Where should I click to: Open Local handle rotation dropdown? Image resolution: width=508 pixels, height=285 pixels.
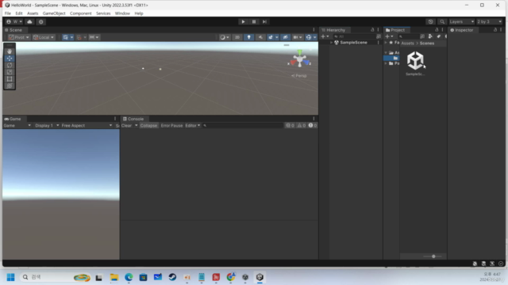click(44, 37)
